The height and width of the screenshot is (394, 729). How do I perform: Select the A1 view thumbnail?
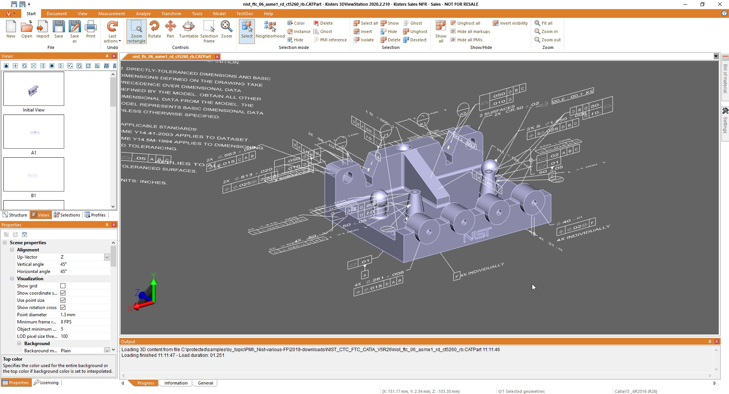click(34, 132)
